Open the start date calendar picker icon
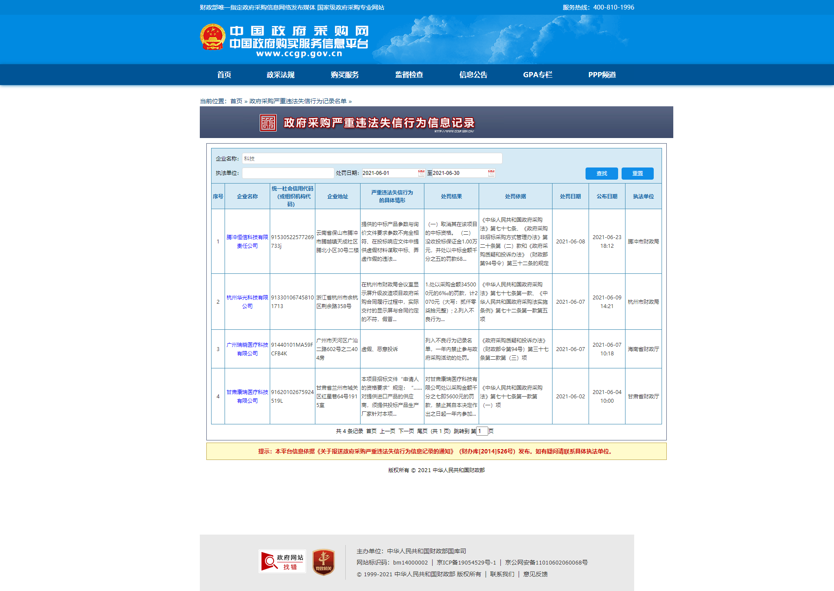The height and width of the screenshot is (591, 834). coord(421,173)
